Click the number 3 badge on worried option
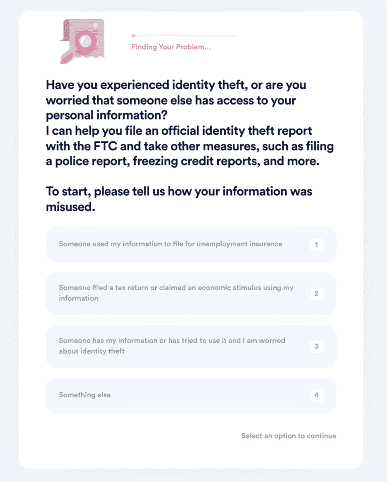The image size is (387, 482). point(316,347)
